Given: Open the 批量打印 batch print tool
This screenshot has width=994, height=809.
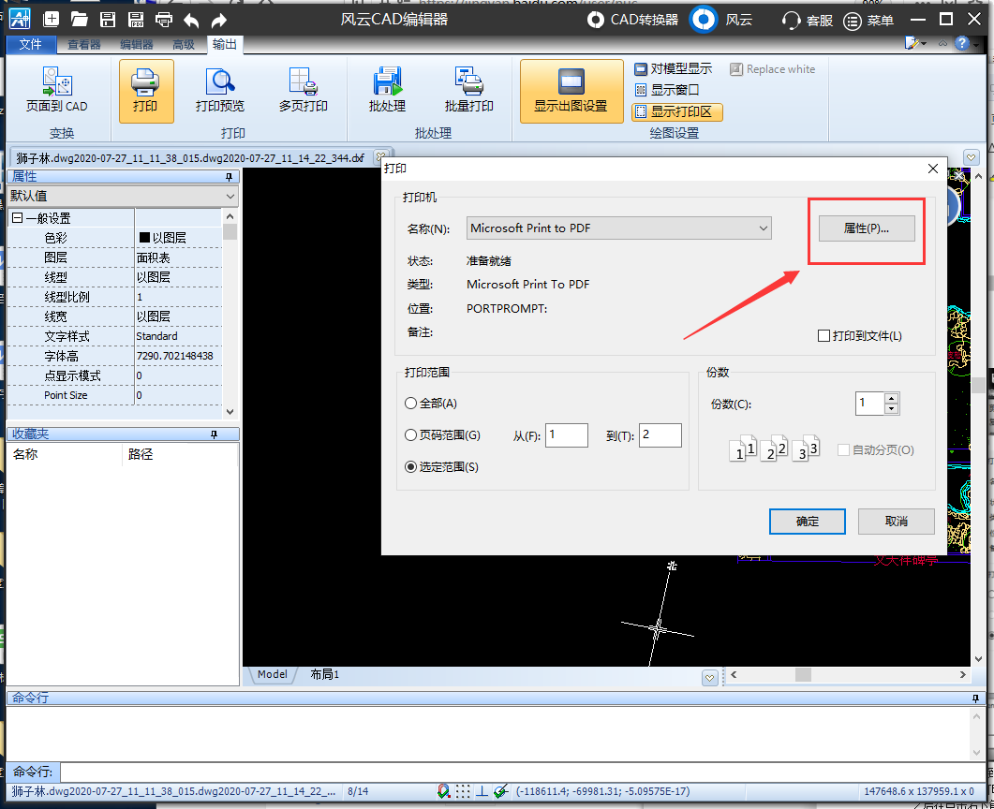Looking at the screenshot, I should [469, 91].
